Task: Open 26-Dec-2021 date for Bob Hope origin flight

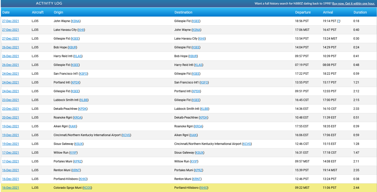Action: pyautogui.click(x=11, y=47)
